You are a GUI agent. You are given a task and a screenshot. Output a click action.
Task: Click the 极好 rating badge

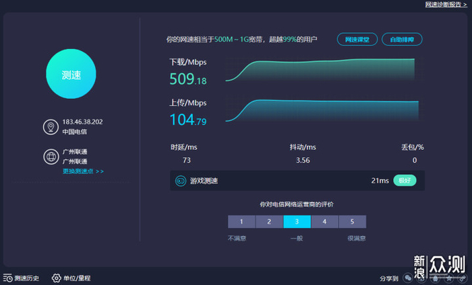coord(405,181)
